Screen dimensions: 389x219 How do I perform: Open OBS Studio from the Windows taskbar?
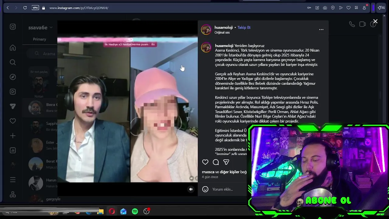[x=147, y=211]
